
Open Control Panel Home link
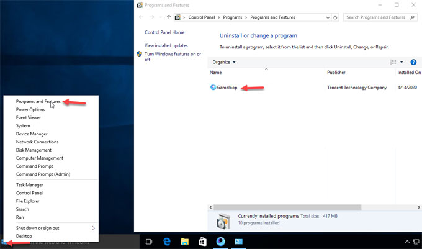[x=164, y=32]
